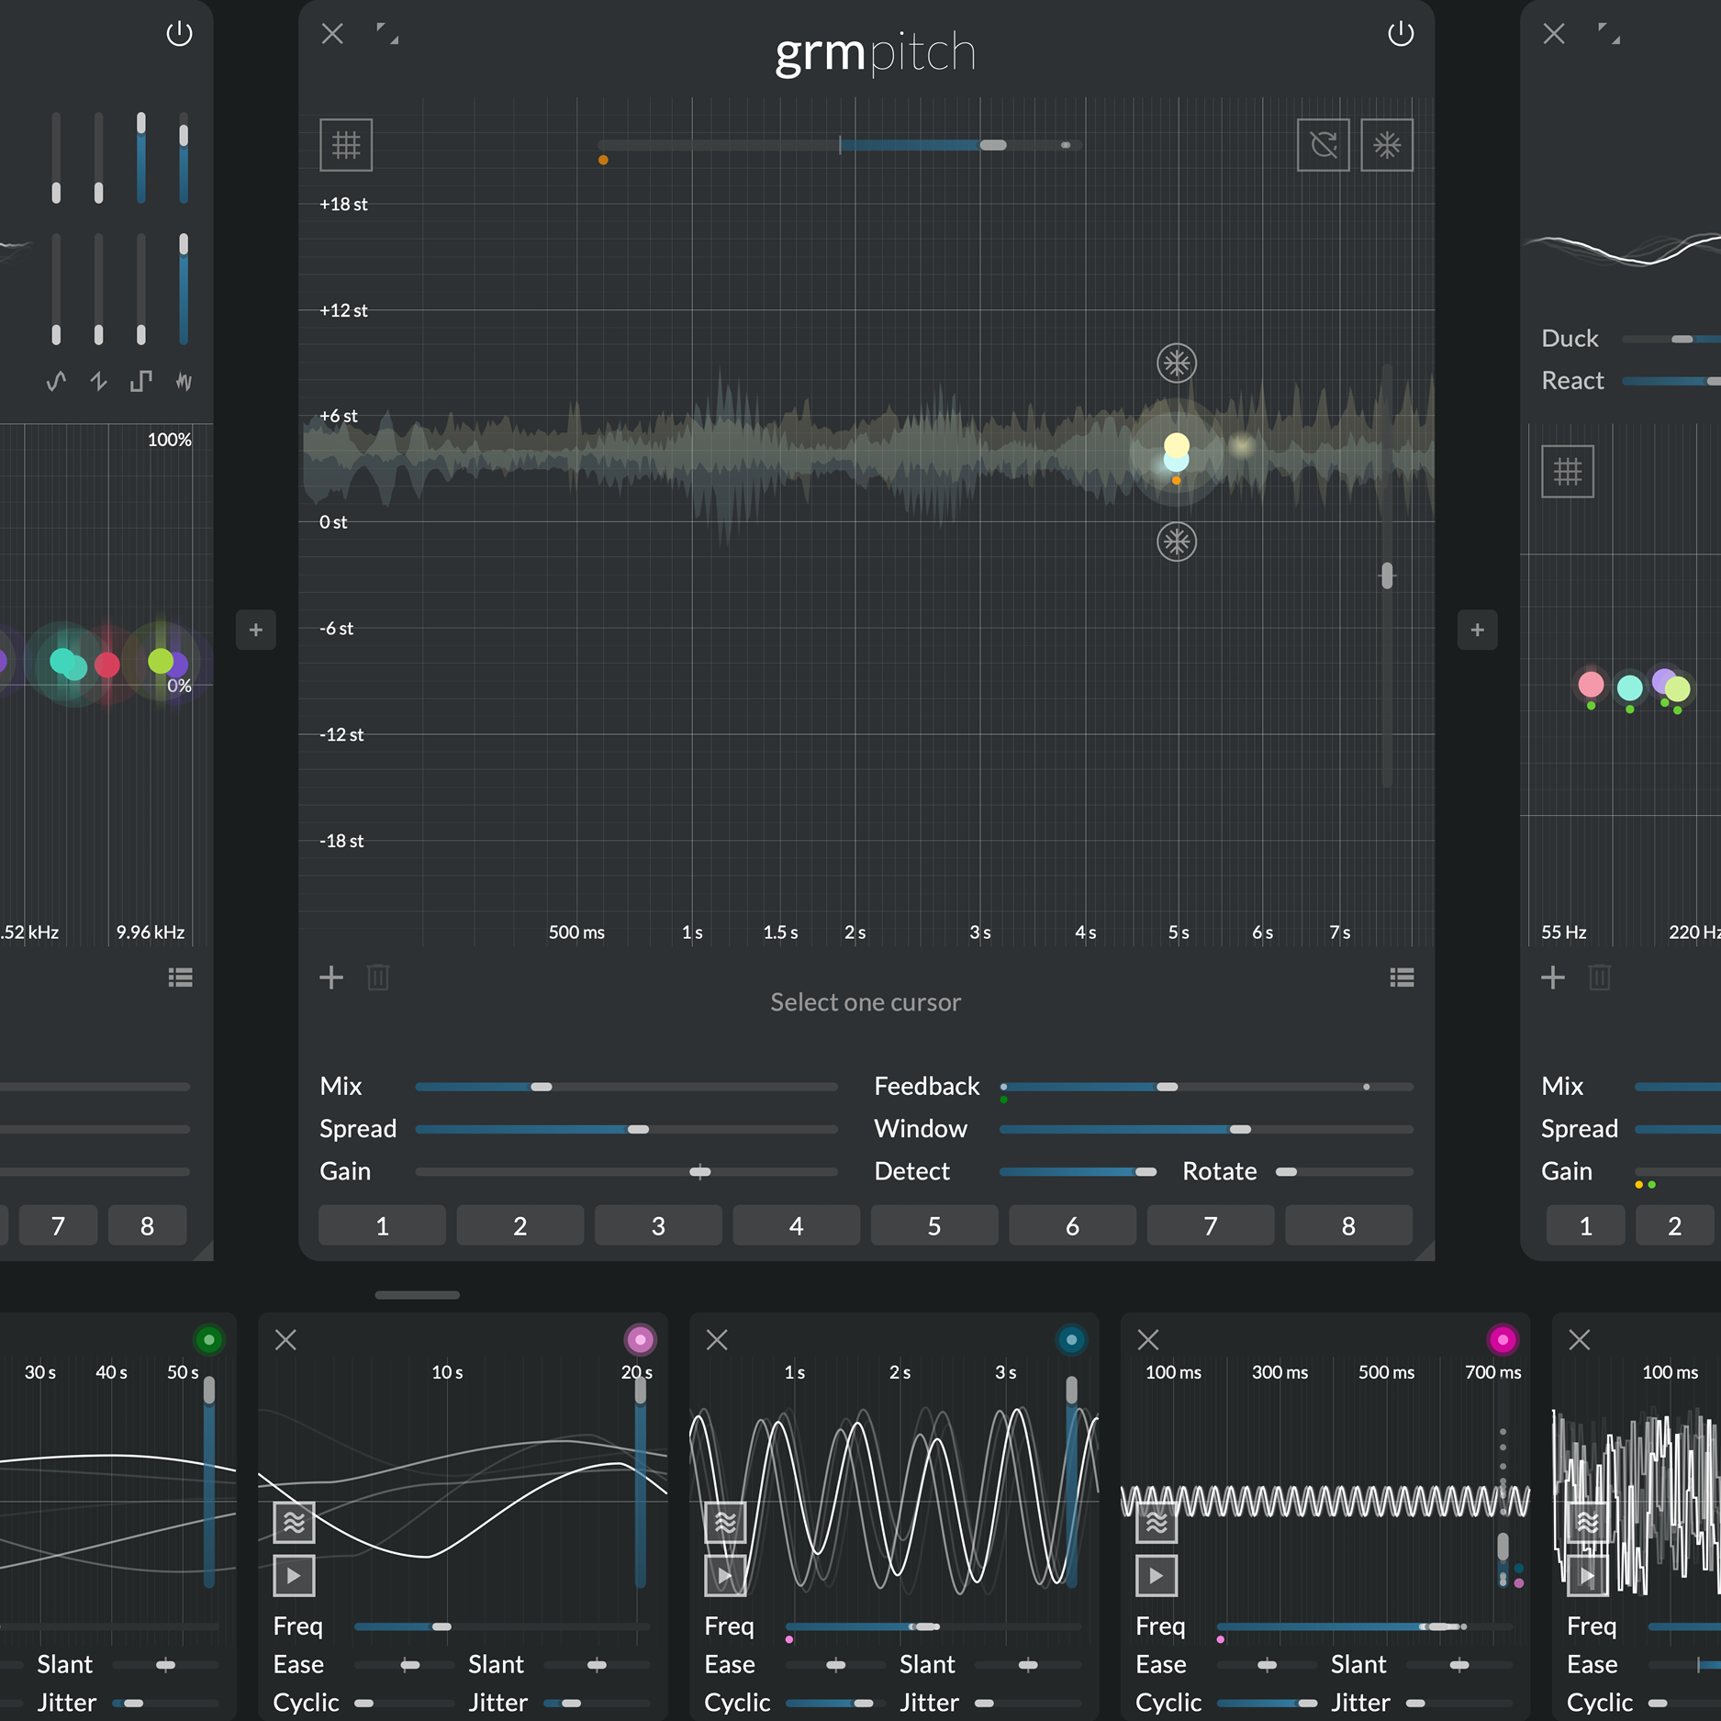Toggle the grmpitch power button
1721x1721 pixels.
coord(1400,35)
